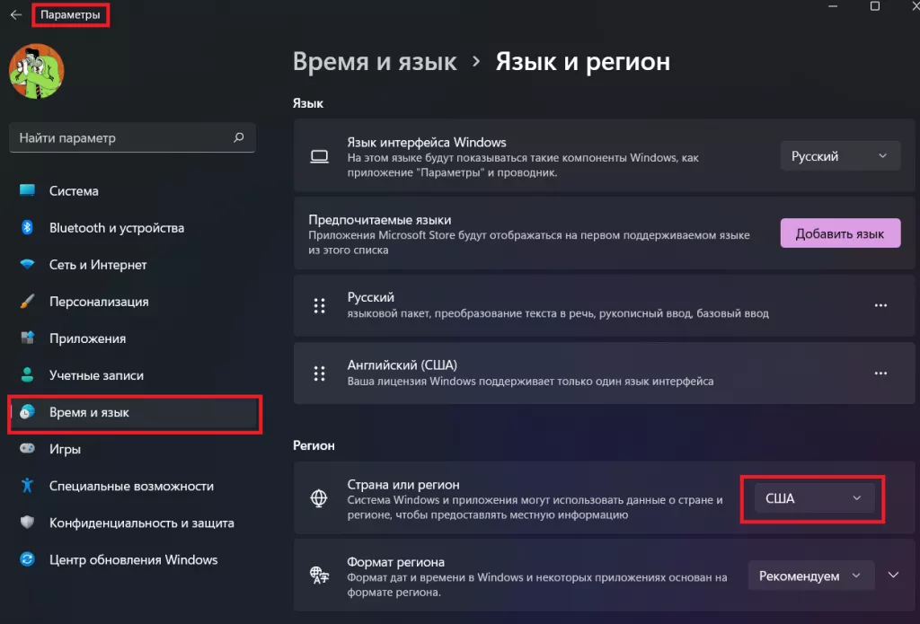
Task: Open the Русский interface language dropdown
Action: [x=839, y=154]
